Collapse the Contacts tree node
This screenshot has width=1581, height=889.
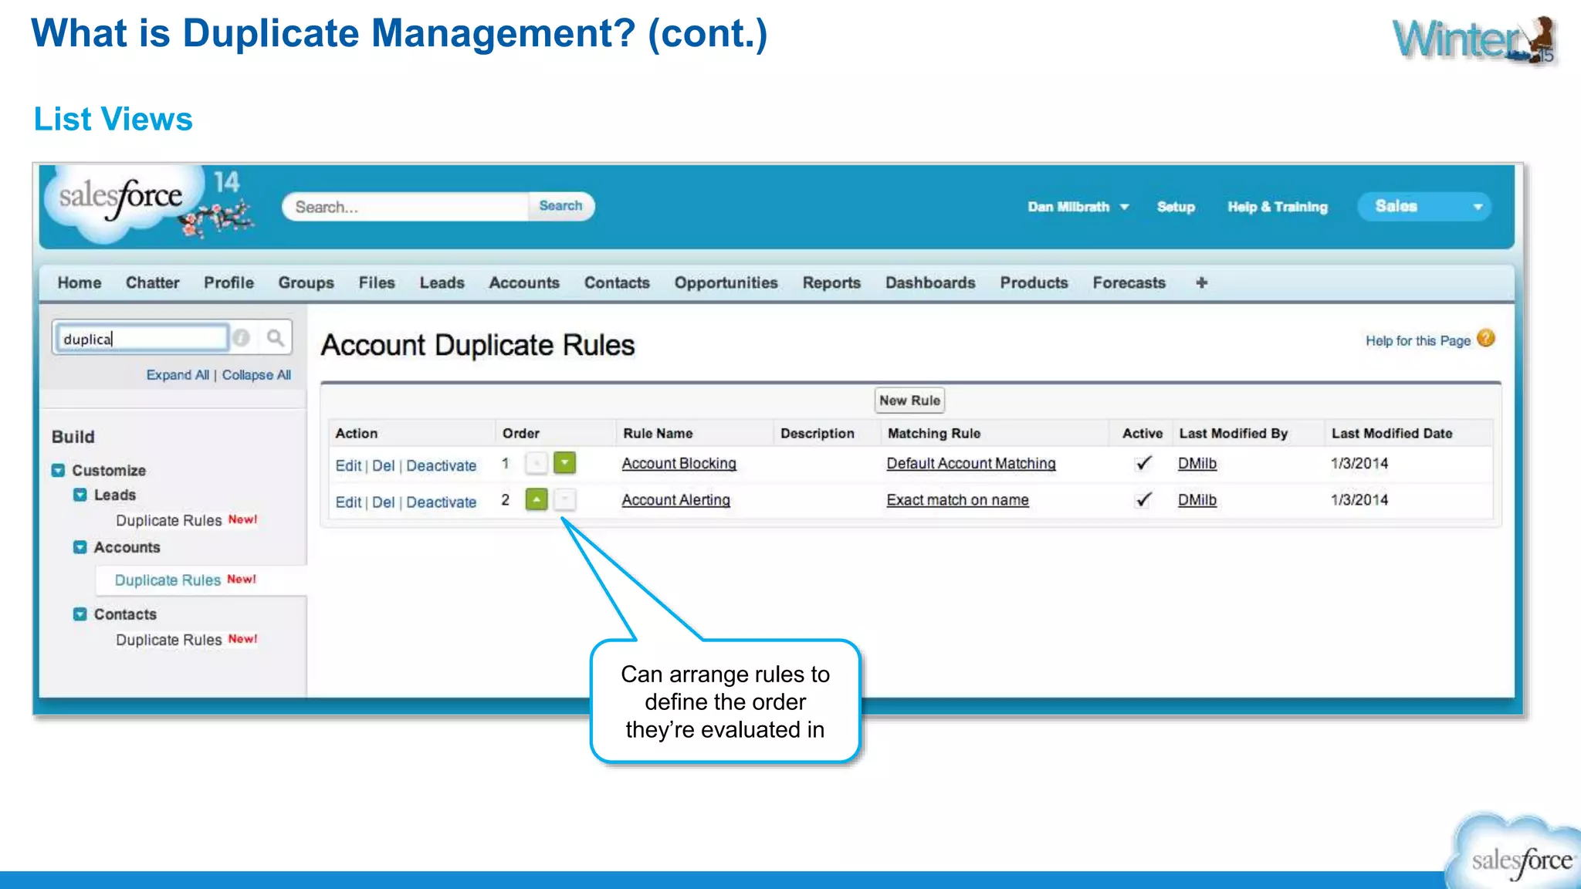tap(80, 614)
